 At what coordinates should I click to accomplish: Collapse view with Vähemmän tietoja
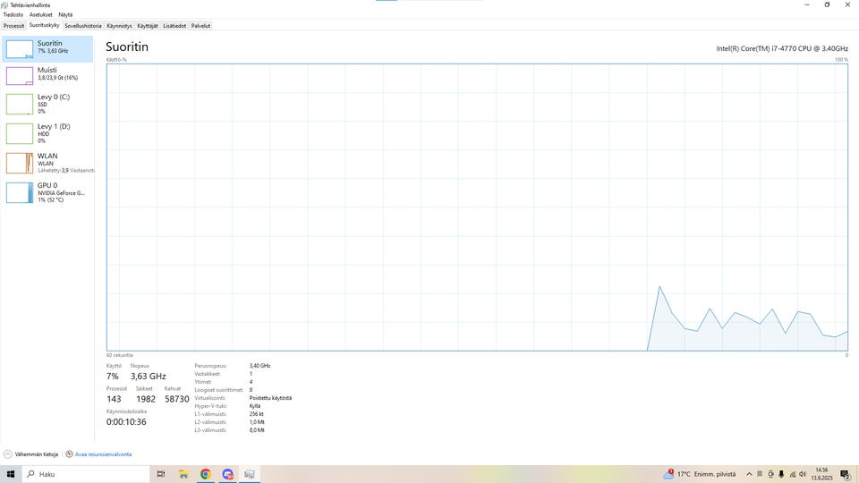click(x=30, y=454)
